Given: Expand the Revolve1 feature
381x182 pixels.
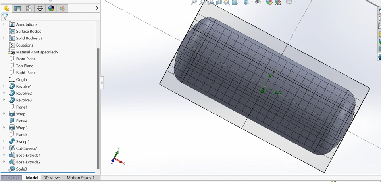Looking at the screenshot, I should pos(4,86).
